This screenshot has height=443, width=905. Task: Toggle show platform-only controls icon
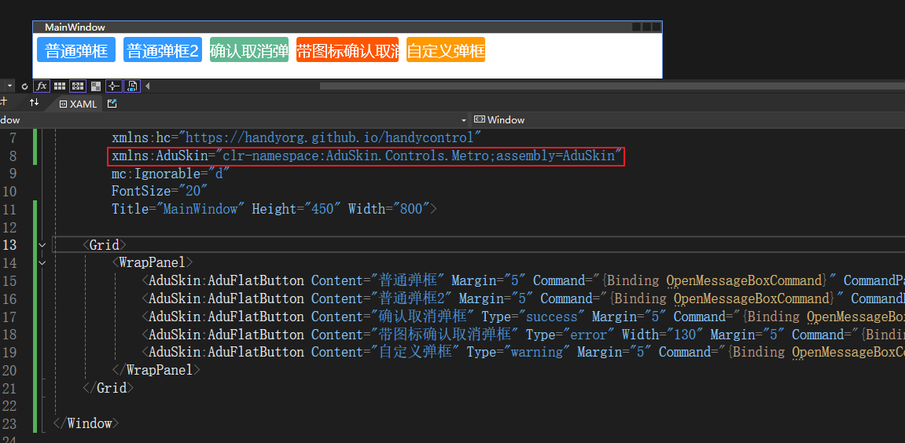click(131, 86)
